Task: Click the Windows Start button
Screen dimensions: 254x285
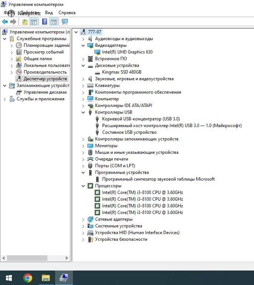Action: [x=9, y=278]
